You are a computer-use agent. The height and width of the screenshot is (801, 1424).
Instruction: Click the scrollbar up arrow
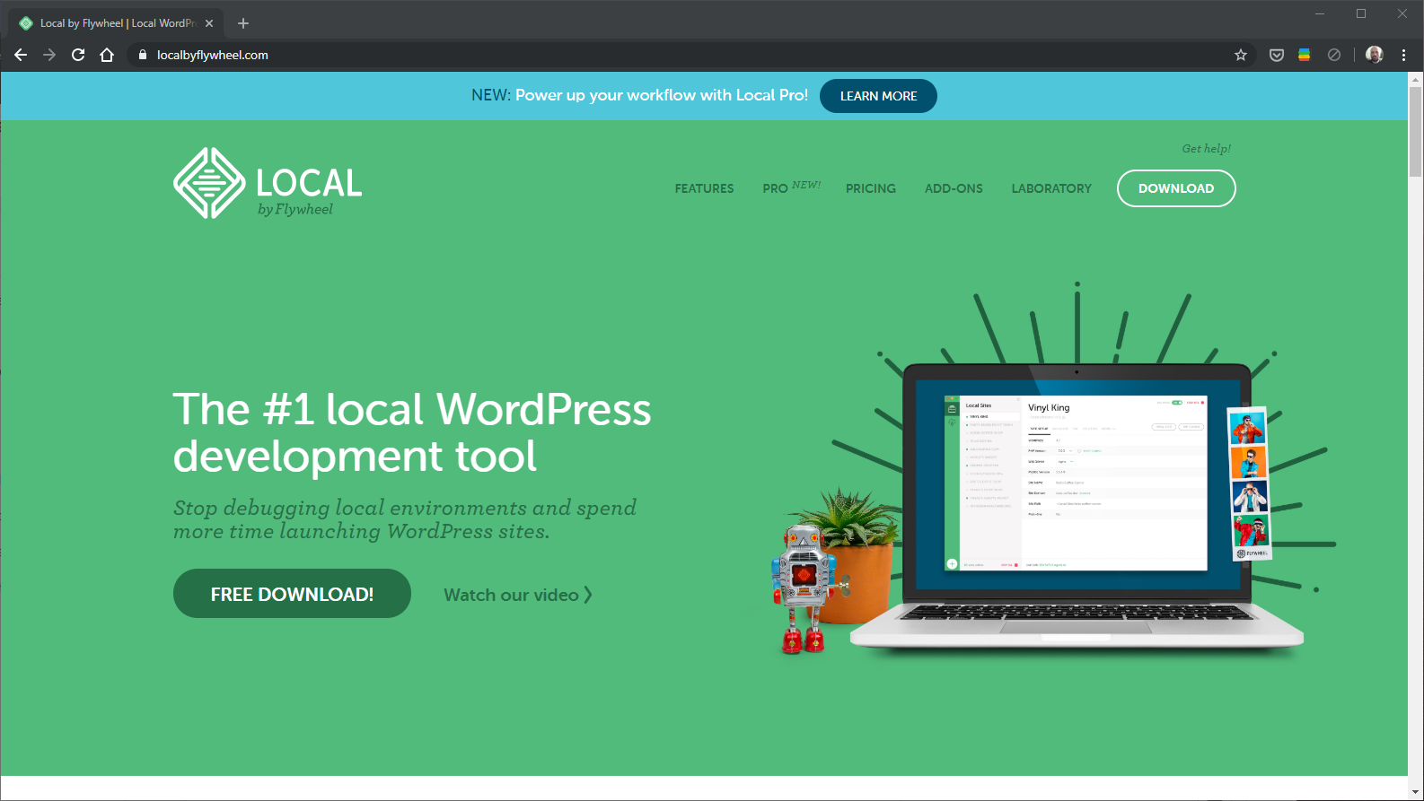tap(1415, 79)
